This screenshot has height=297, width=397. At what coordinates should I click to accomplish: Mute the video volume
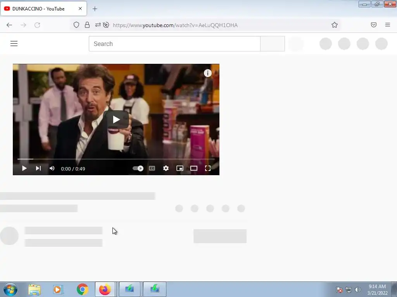pos(52,168)
